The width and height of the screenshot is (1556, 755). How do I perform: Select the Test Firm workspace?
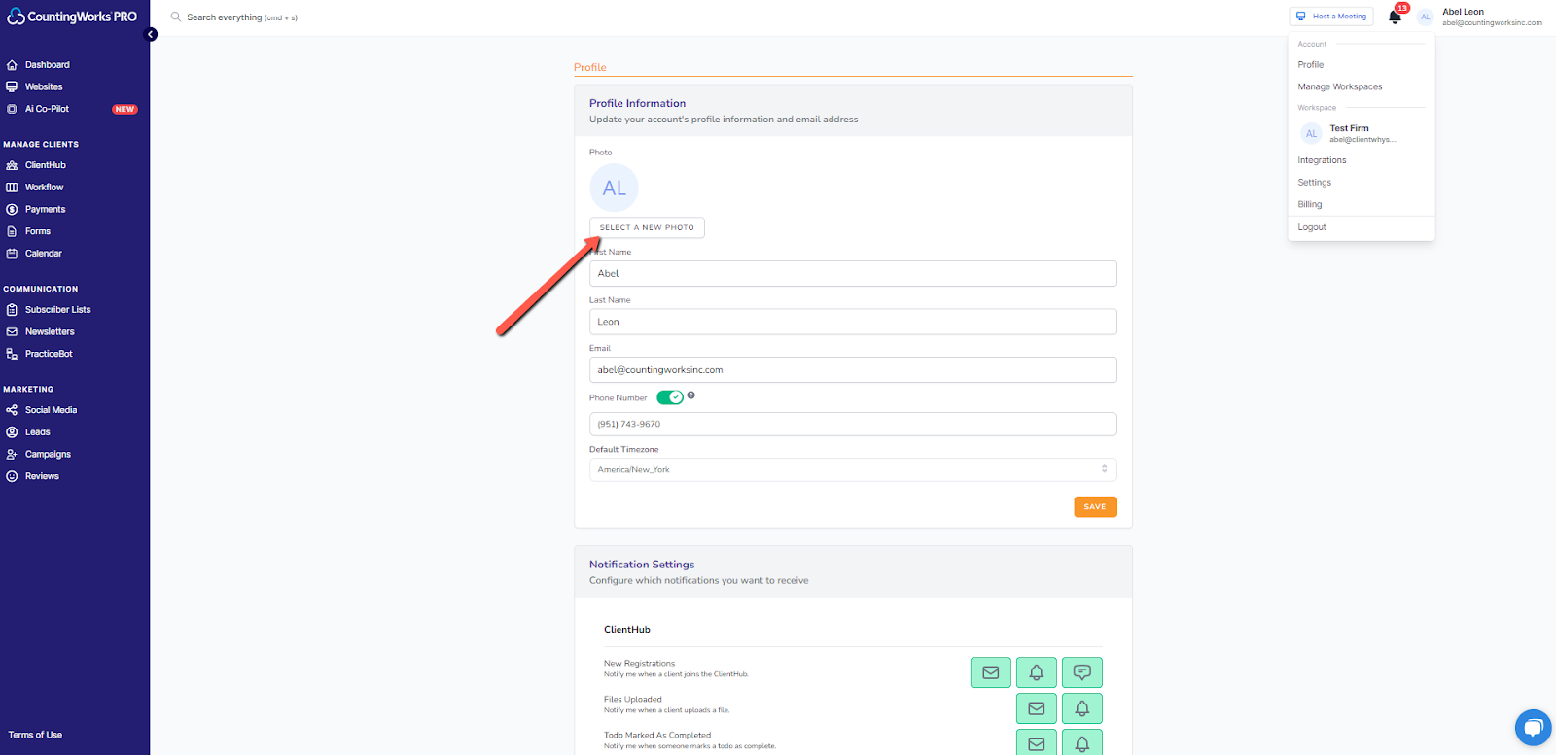click(1361, 133)
